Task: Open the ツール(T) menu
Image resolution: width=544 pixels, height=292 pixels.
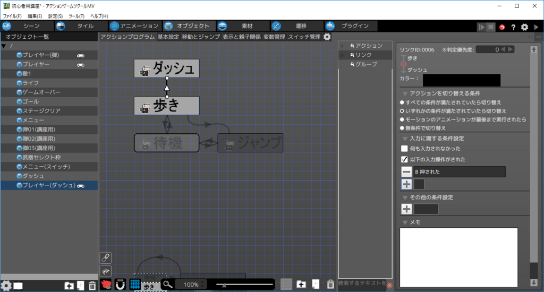Action: pyautogui.click(x=76, y=16)
